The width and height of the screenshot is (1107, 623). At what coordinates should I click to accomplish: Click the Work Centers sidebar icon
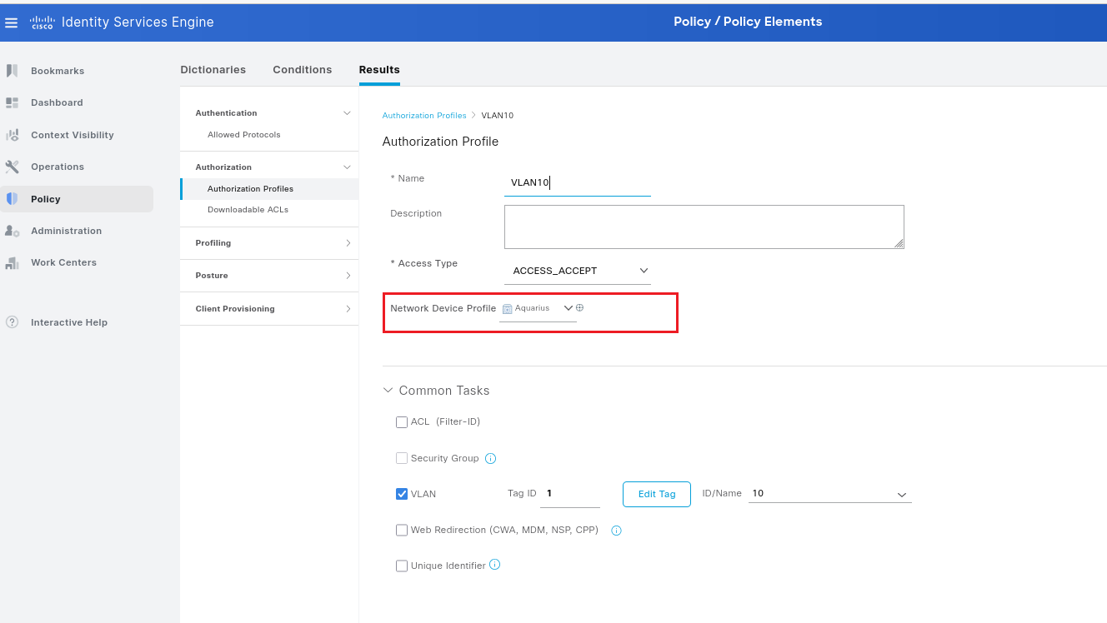[x=12, y=262]
